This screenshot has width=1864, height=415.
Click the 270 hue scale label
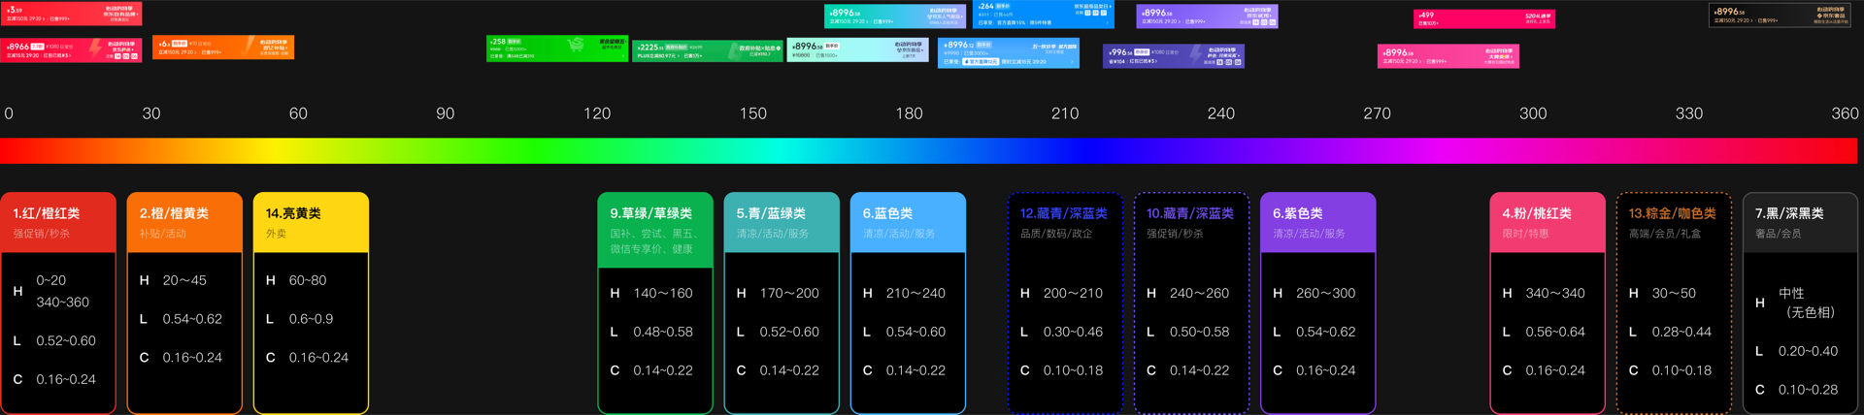(1377, 113)
